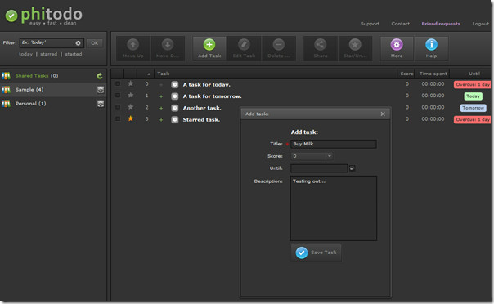
Task: Toggle star on 'Another task.'
Action: tap(130, 107)
